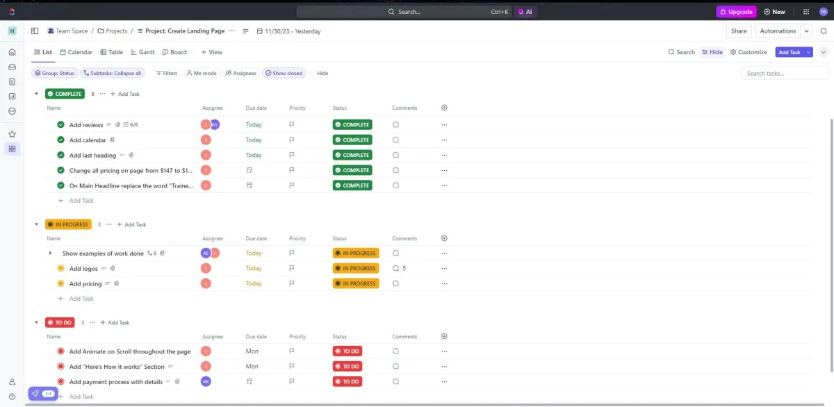Open the help question mark icon

pyautogui.click(x=12, y=397)
